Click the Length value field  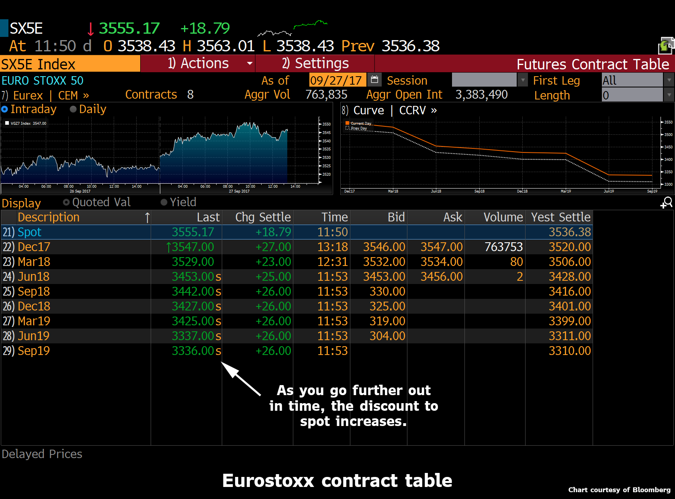[x=632, y=95]
